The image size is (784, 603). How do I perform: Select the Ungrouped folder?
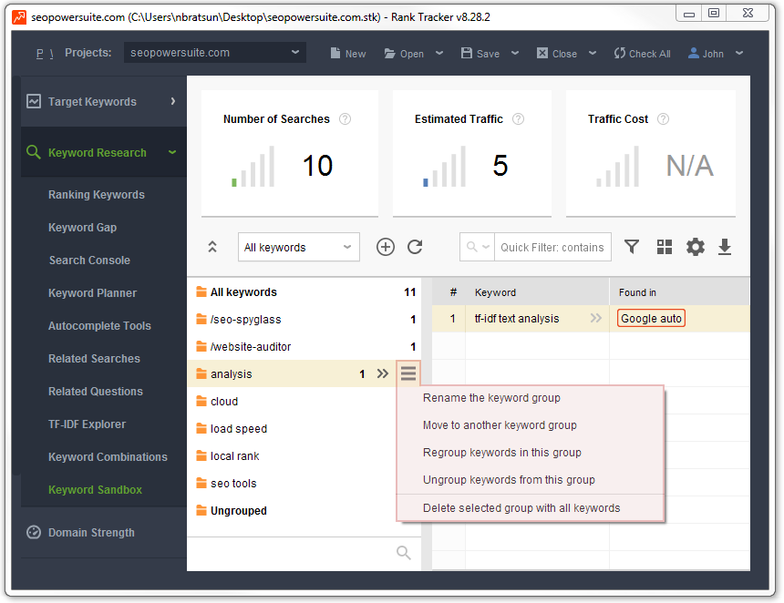pyautogui.click(x=292, y=511)
